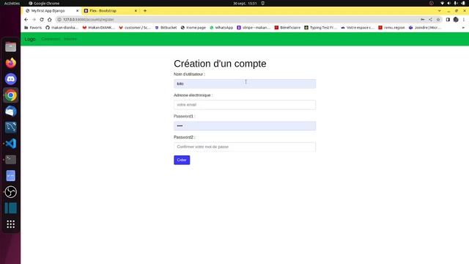Open the Chrome side panel
The height and width of the screenshot is (264, 469).
click(x=448, y=20)
